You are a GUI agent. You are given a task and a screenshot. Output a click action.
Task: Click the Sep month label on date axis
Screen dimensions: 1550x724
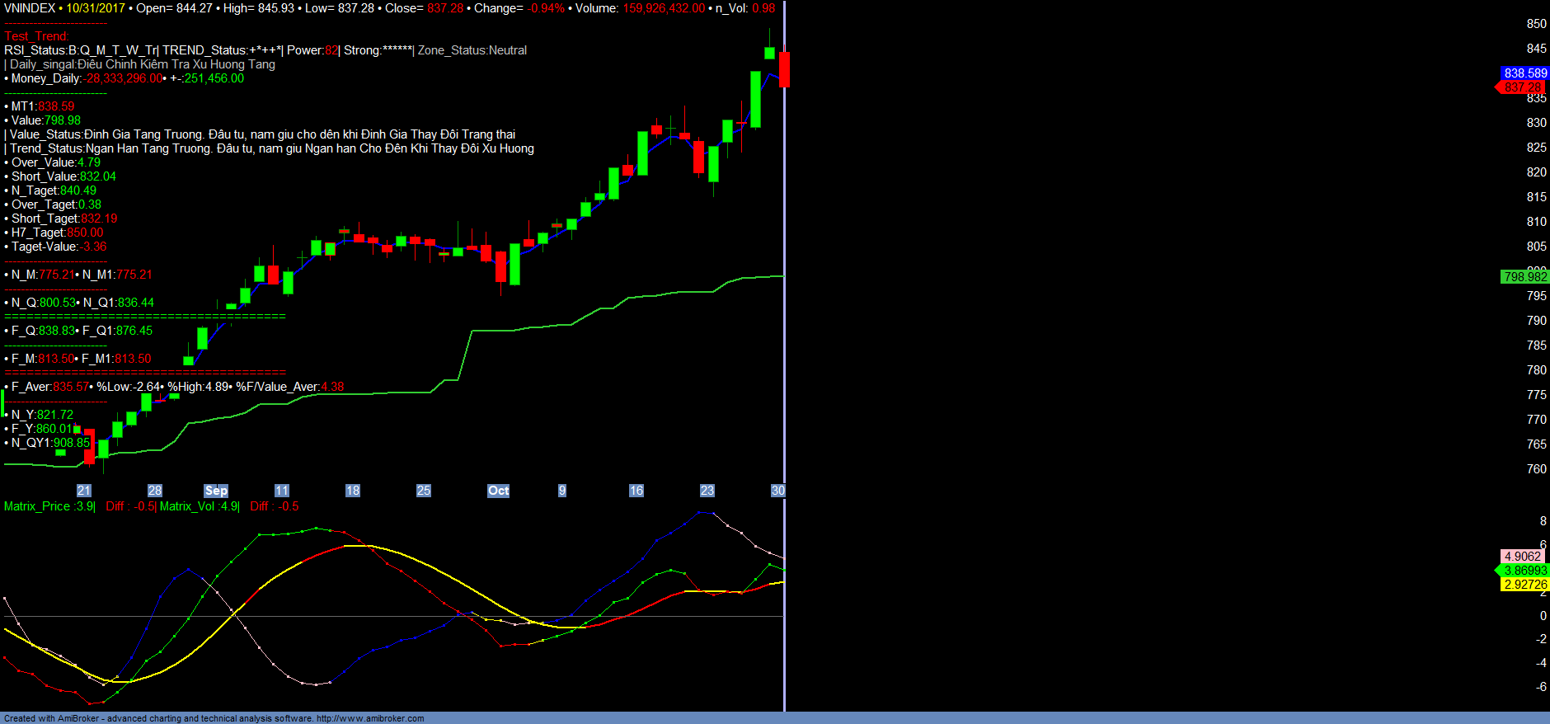(215, 491)
